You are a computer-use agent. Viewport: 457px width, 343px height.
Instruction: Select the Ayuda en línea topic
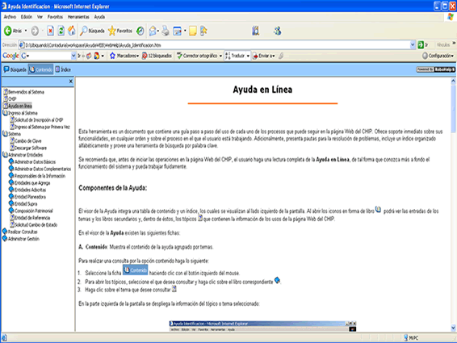[x=18, y=106]
